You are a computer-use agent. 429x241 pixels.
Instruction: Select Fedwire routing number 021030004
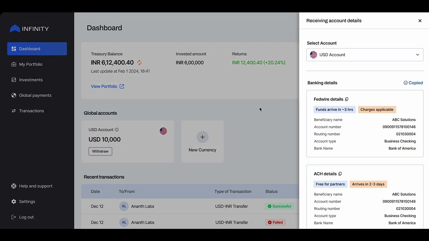[406, 134]
